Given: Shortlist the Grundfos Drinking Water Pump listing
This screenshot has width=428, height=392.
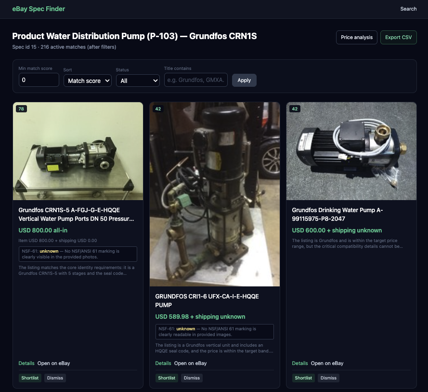Looking at the screenshot, I should [303, 378].
